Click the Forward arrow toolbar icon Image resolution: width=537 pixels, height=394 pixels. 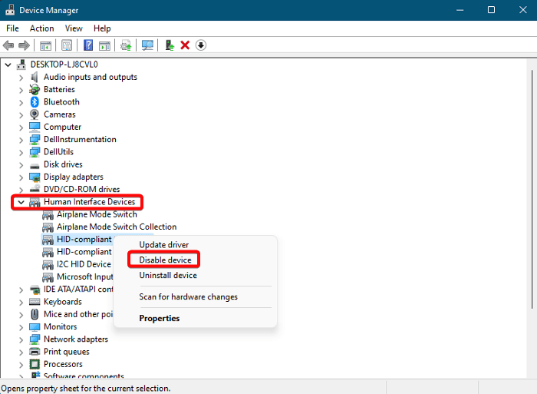click(24, 45)
